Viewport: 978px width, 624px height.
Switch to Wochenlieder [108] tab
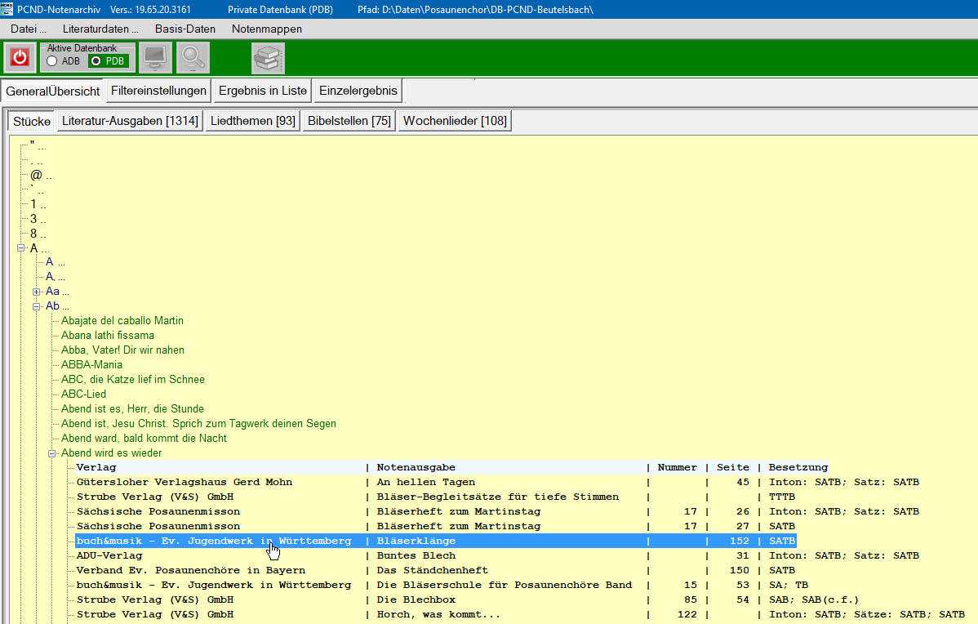455,121
